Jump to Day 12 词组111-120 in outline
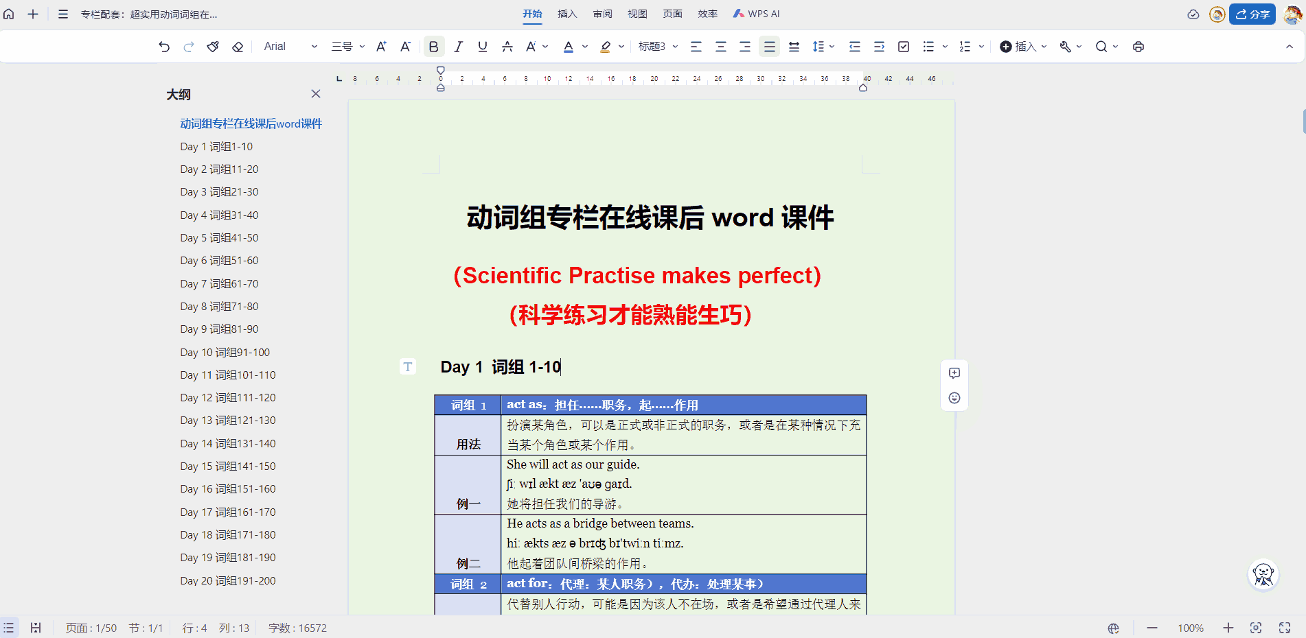The height and width of the screenshot is (638, 1306). [x=228, y=397]
